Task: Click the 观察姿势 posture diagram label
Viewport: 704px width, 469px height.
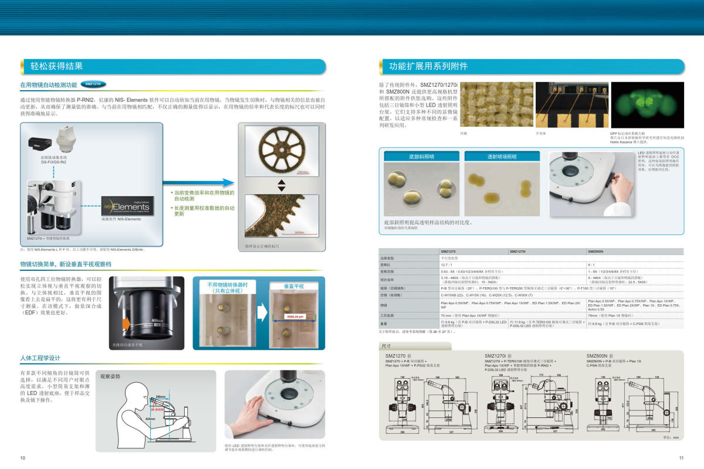Action: pos(110,376)
